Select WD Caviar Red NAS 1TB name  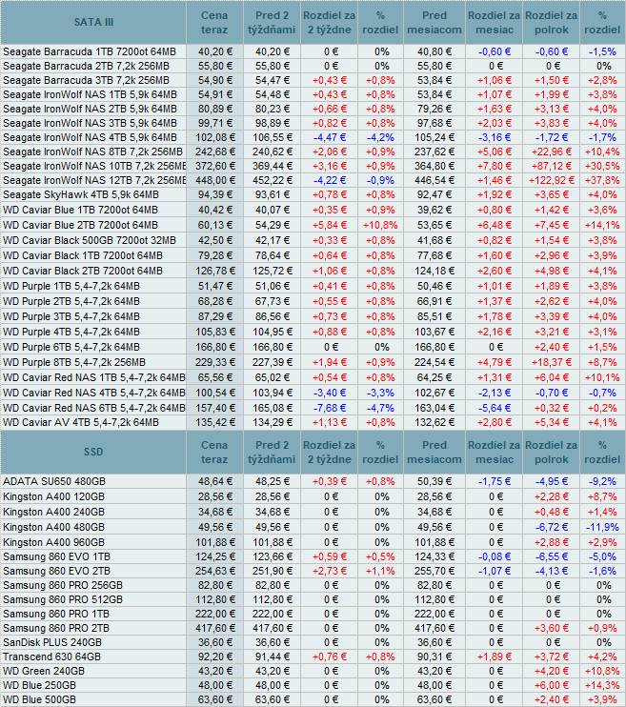click(93, 378)
